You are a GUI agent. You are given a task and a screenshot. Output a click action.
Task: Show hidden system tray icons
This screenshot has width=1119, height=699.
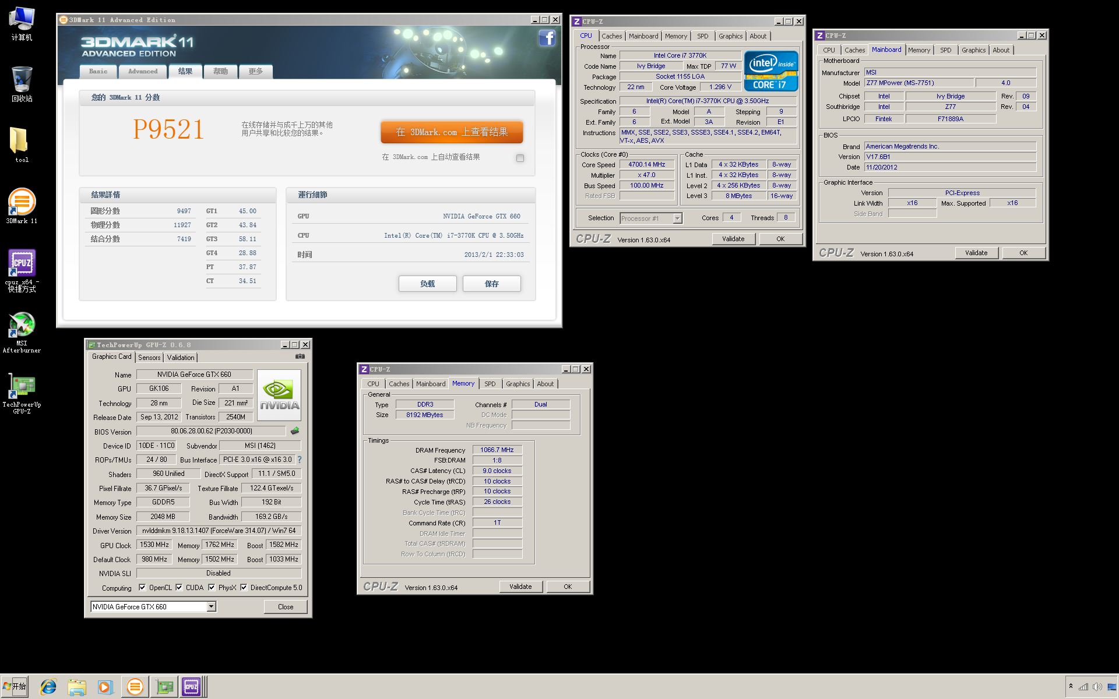[x=1071, y=686]
